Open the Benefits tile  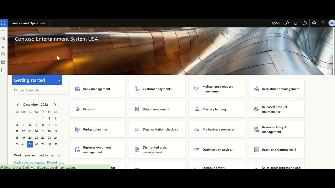click(x=97, y=109)
